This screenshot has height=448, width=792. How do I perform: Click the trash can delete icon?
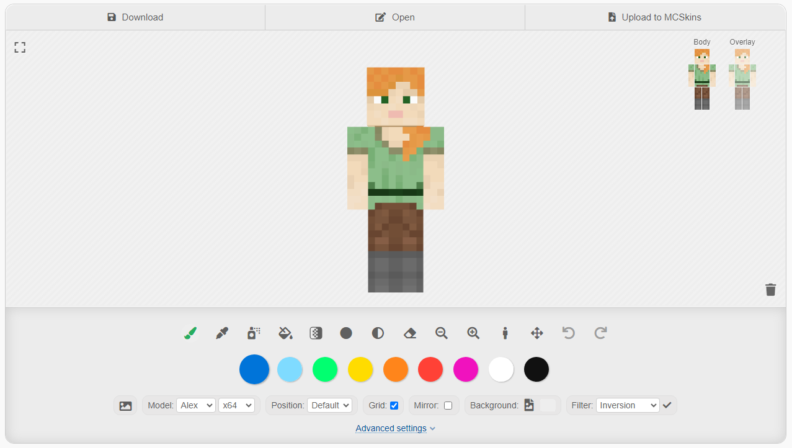click(x=770, y=289)
